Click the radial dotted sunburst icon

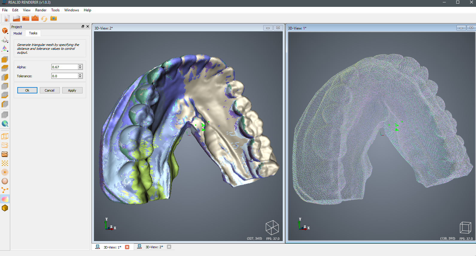tap(5, 172)
